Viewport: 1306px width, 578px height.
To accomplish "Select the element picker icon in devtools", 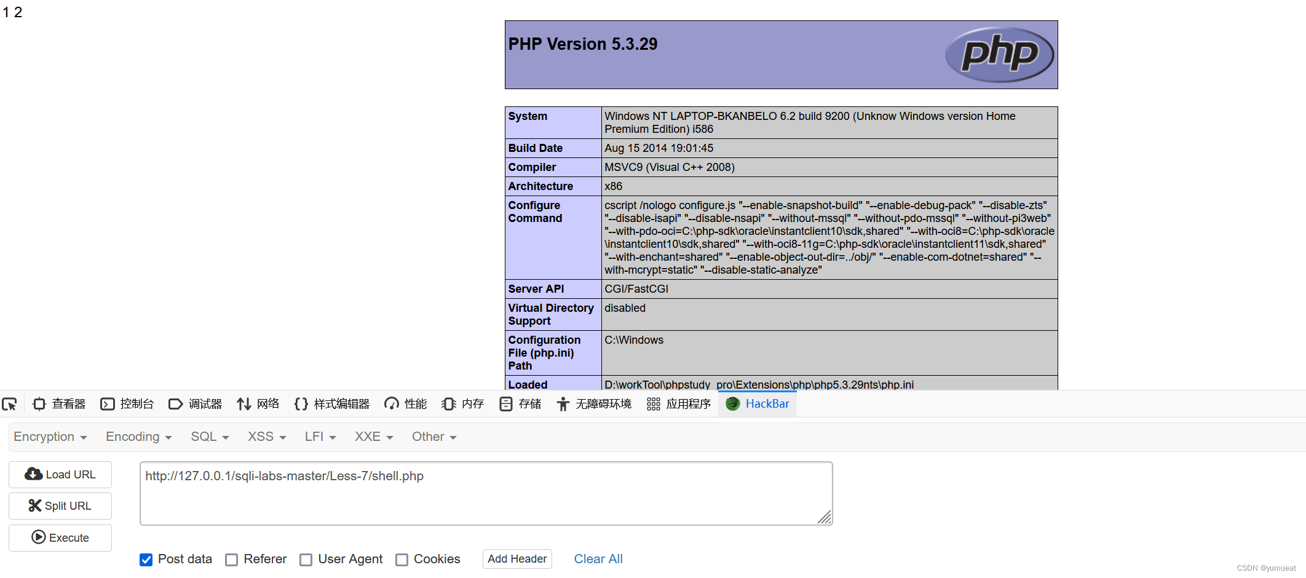I will coord(10,404).
